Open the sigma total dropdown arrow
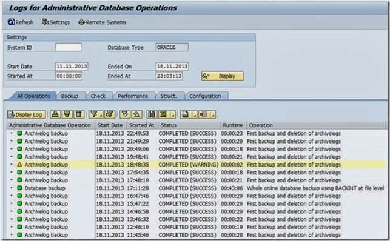Image resolution: width=390 pixels, height=241 pixels. point(173,115)
